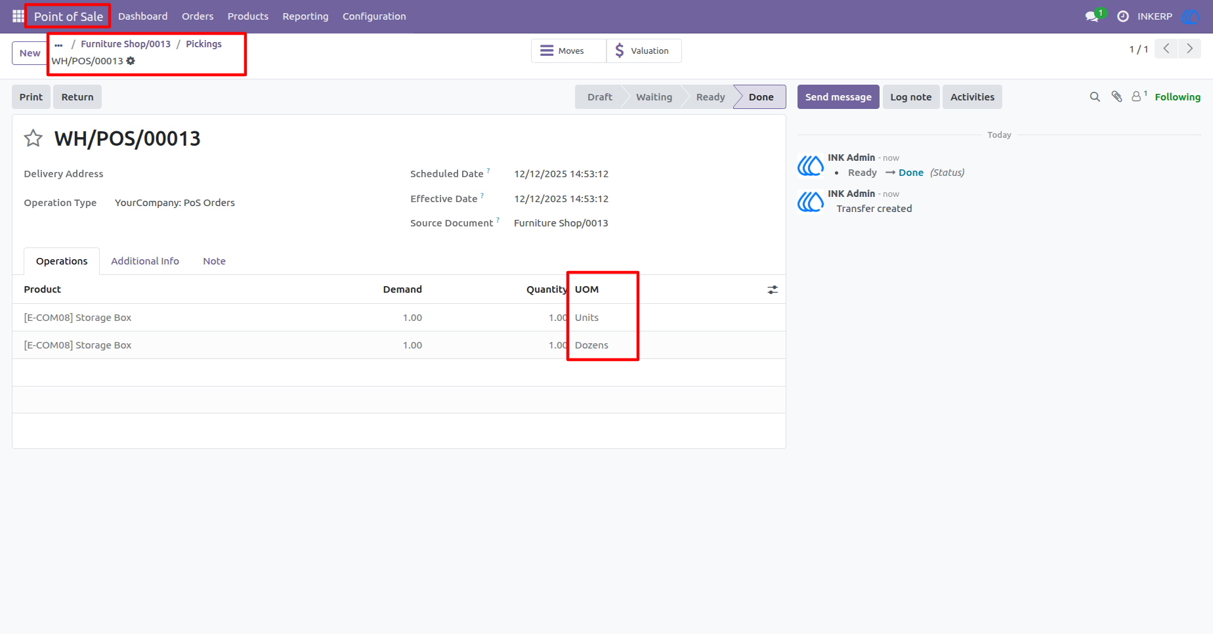This screenshot has height=634, width=1213.
Task: Go to the next record arrow
Action: (x=1189, y=49)
